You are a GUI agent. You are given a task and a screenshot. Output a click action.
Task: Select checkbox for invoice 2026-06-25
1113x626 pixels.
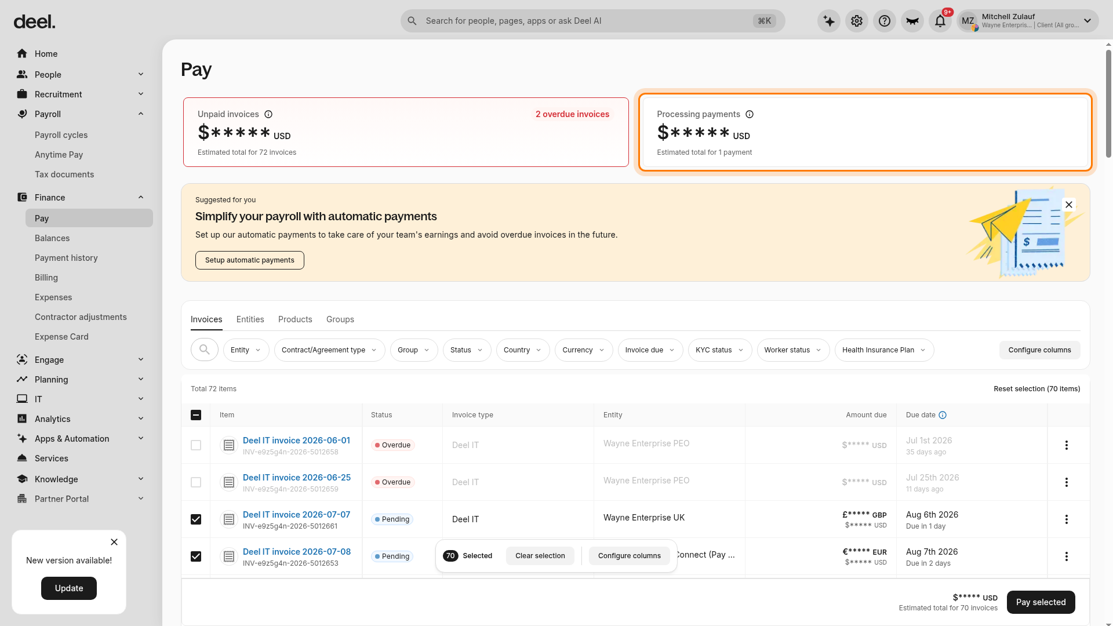(x=196, y=482)
